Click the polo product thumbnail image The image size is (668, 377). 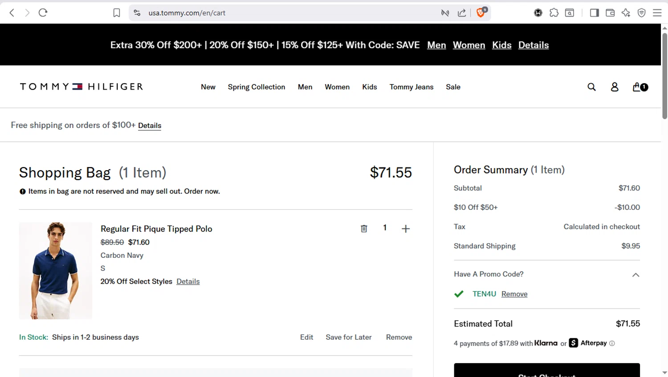(x=56, y=270)
